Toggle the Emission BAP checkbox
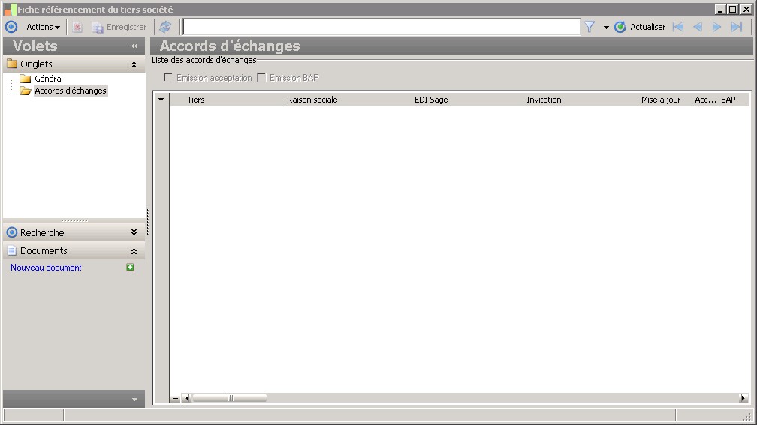The width and height of the screenshot is (757, 425). point(261,78)
